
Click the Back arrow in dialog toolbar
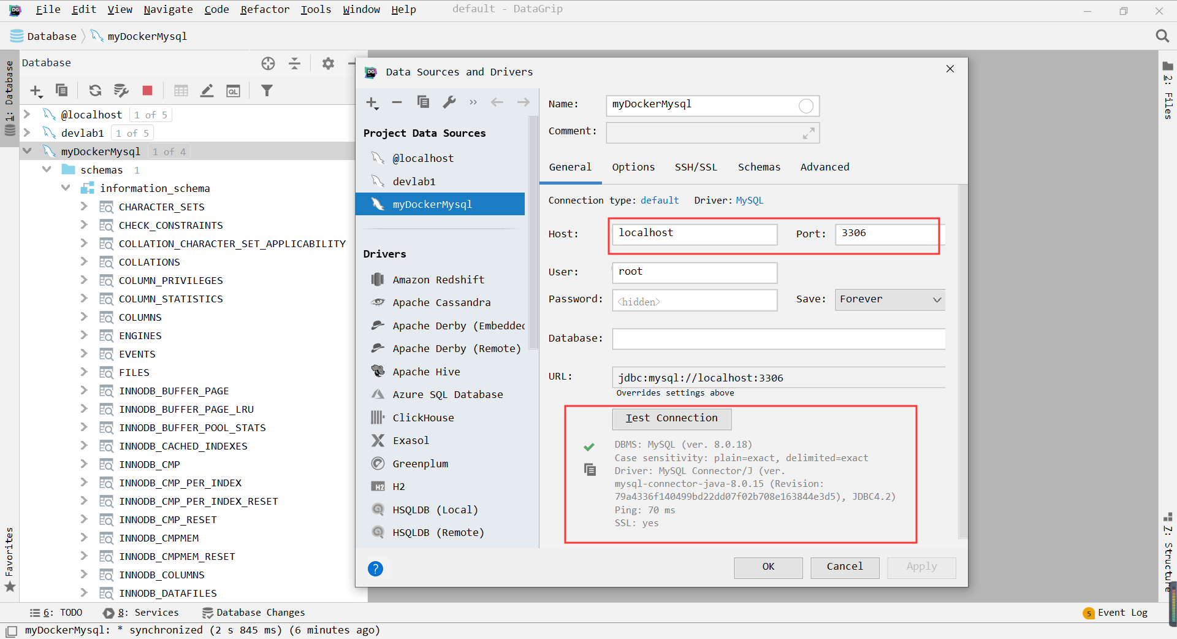(497, 102)
